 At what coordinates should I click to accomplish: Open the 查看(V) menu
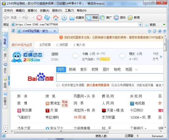pyautogui.click(x=32, y=10)
